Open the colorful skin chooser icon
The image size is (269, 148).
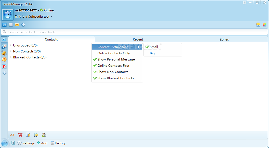(x=265, y=25)
